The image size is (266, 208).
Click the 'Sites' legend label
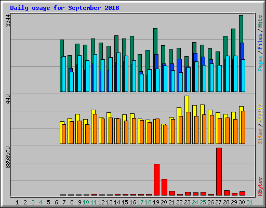(260, 136)
